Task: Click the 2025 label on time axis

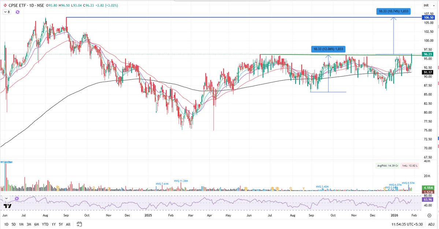Action: point(148,215)
